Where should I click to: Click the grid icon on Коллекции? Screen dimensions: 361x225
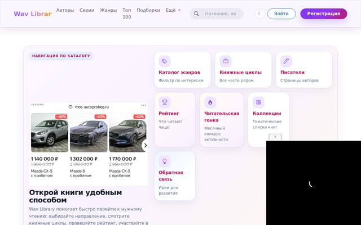pyautogui.click(x=258, y=102)
